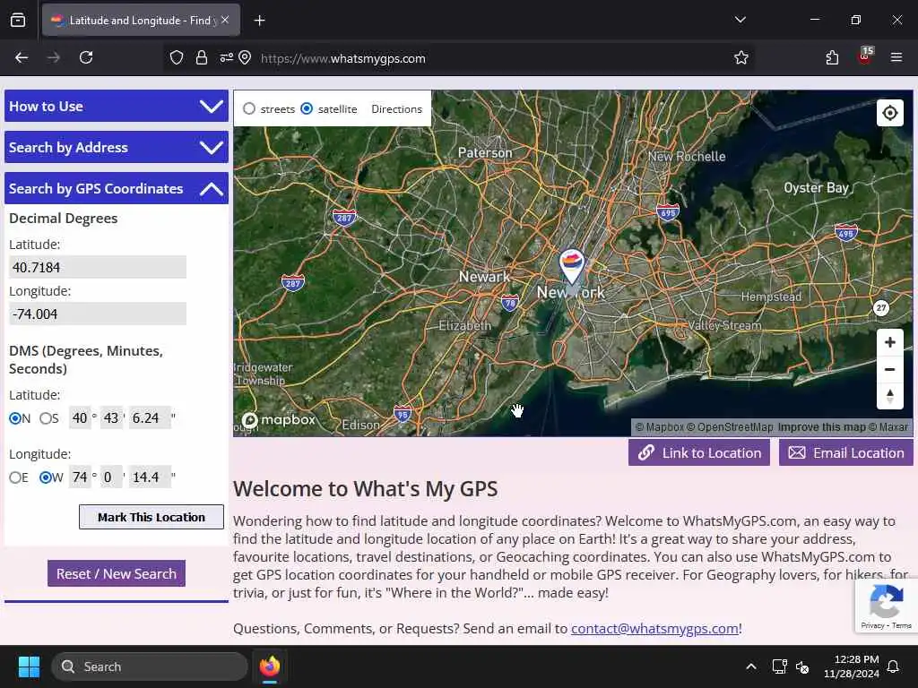
Task: Click the Improve this map link
Action: click(x=821, y=427)
